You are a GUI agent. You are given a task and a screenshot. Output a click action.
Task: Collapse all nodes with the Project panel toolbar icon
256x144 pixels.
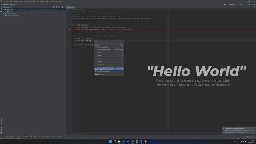59,7
